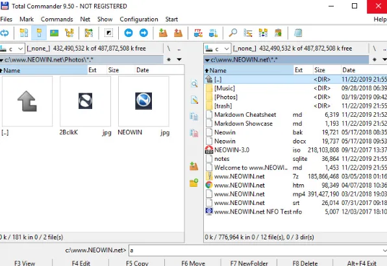Viewport: 387px width, 266px height.
Task: Click the F8 Delete button
Action: [x=305, y=263]
